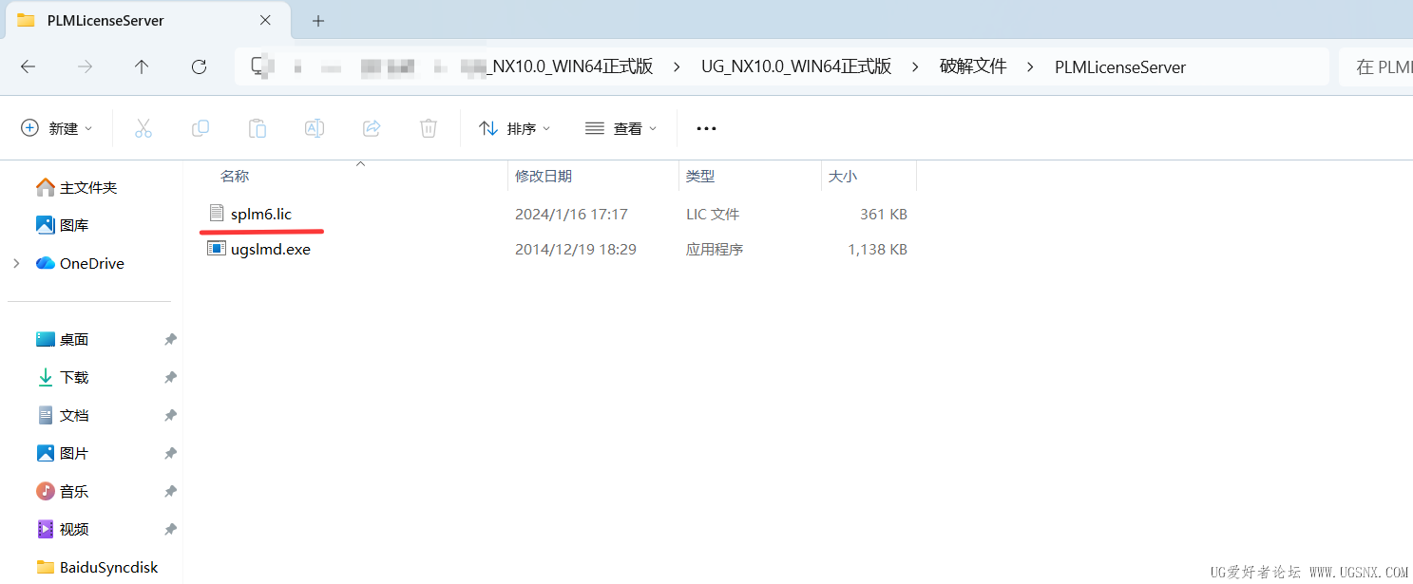Open 桌面 (Desktop) quick access
1413x584 pixels.
coord(62,339)
